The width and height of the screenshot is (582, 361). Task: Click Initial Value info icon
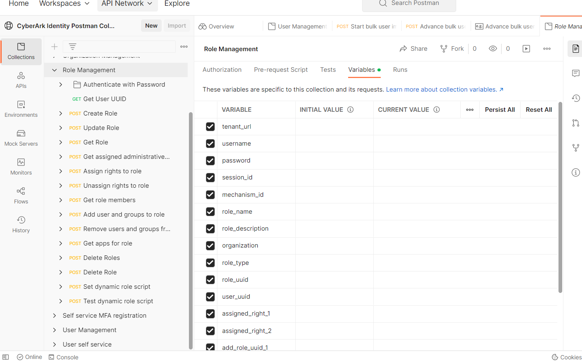tap(351, 110)
